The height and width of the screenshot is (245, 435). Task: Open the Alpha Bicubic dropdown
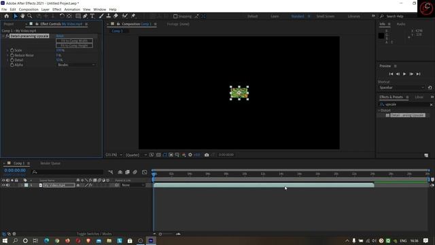coord(76,65)
